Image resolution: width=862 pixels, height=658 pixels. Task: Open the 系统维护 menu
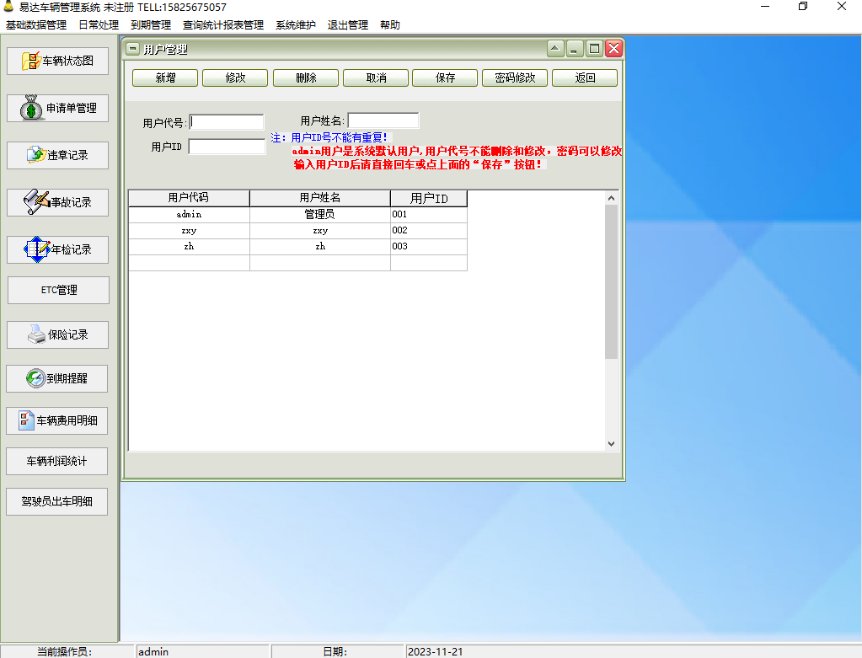(x=296, y=25)
